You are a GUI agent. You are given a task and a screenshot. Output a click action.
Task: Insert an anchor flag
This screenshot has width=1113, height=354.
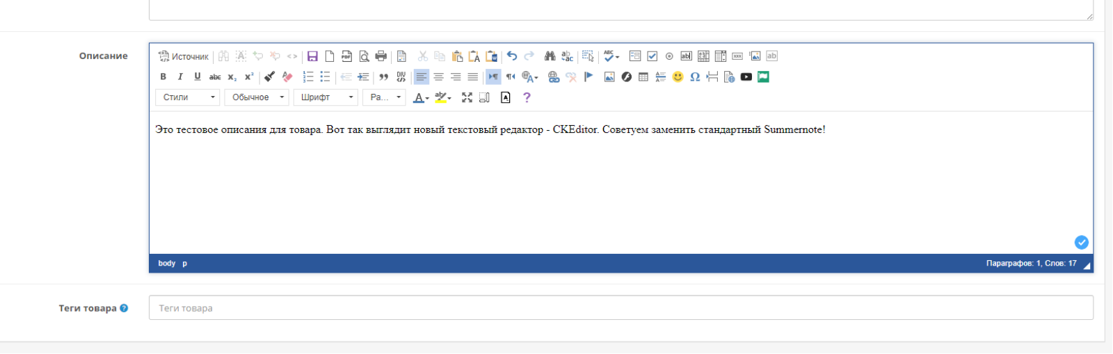588,77
